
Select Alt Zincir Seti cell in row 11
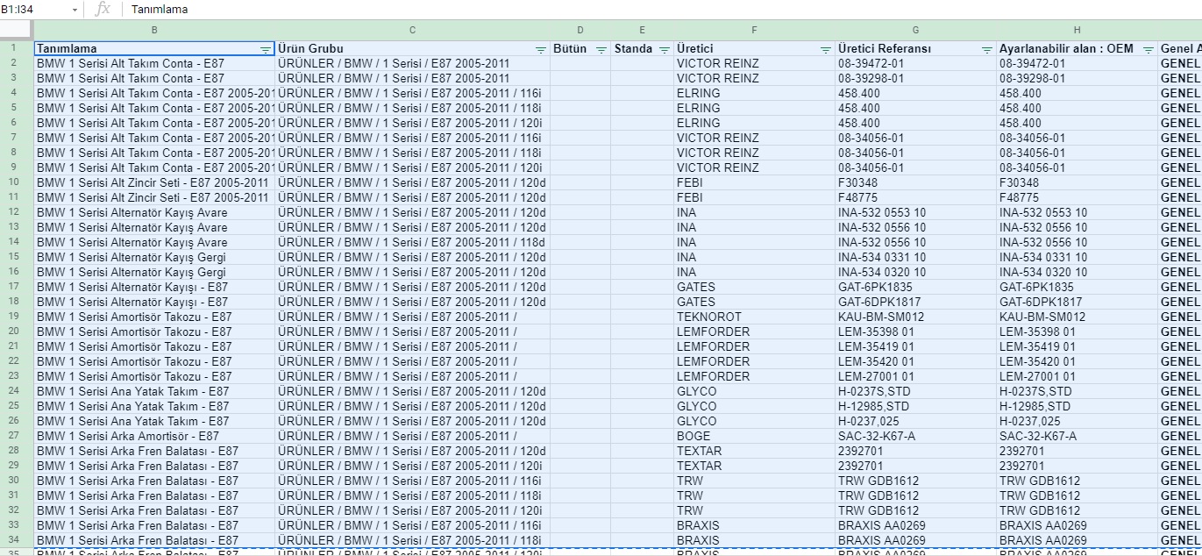(154, 197)
